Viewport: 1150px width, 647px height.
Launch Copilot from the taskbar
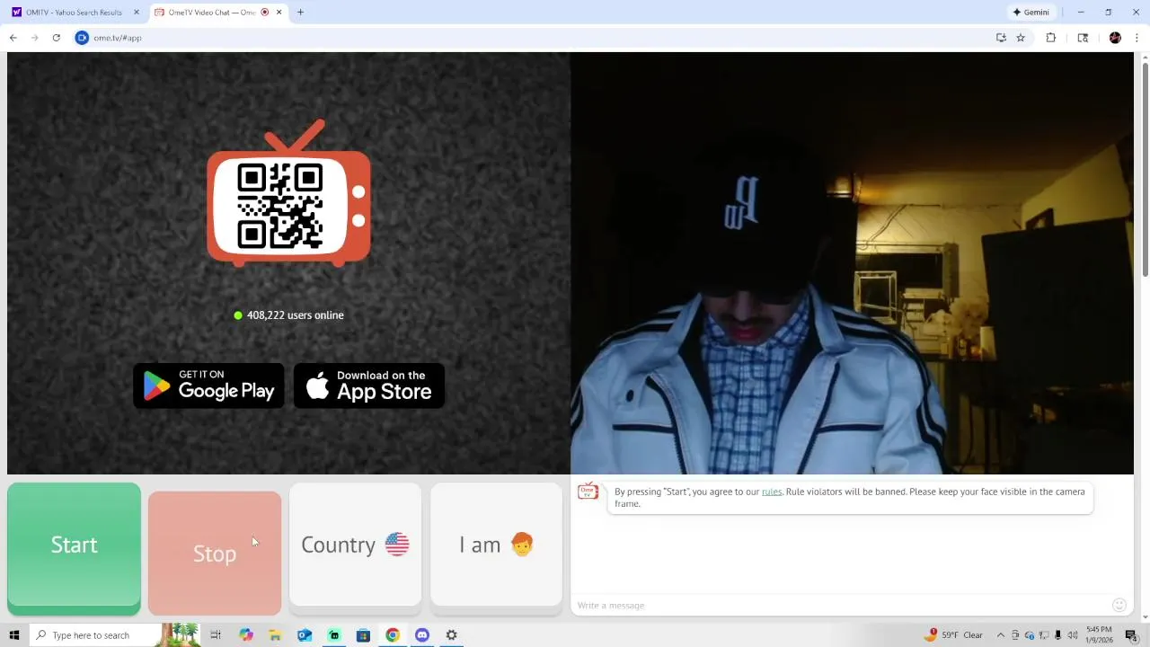coord(245,635)
